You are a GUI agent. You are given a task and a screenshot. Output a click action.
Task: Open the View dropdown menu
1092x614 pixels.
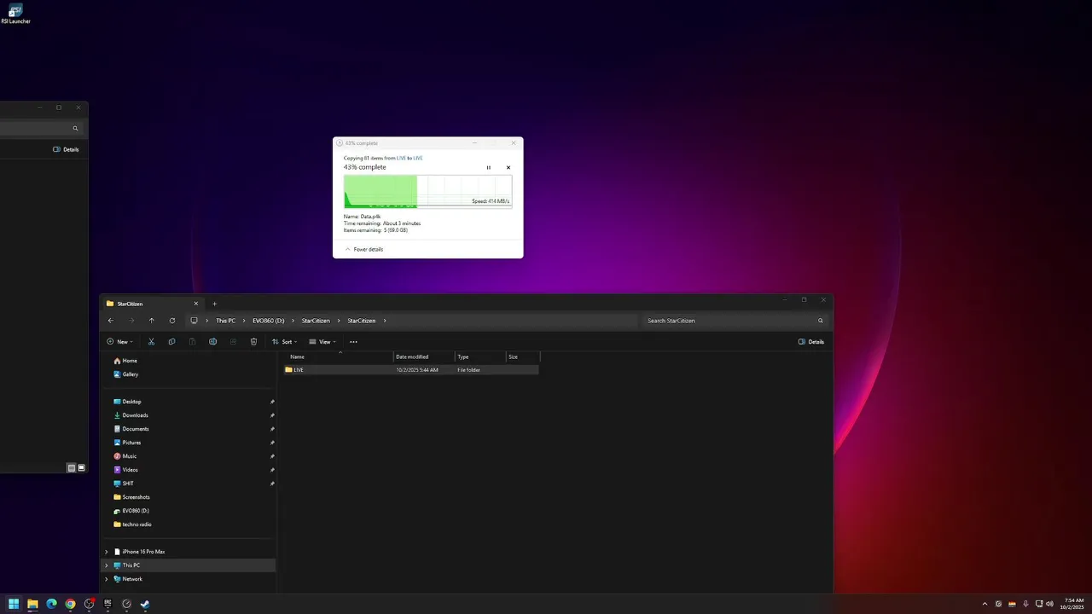(322, 342)
